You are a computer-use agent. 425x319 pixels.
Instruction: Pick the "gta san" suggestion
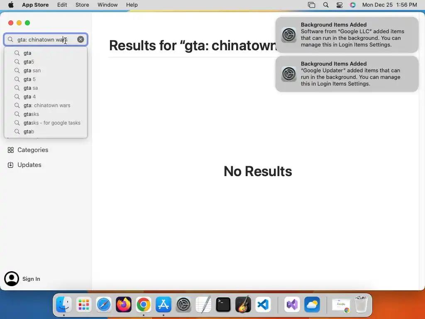coord(46,70)
